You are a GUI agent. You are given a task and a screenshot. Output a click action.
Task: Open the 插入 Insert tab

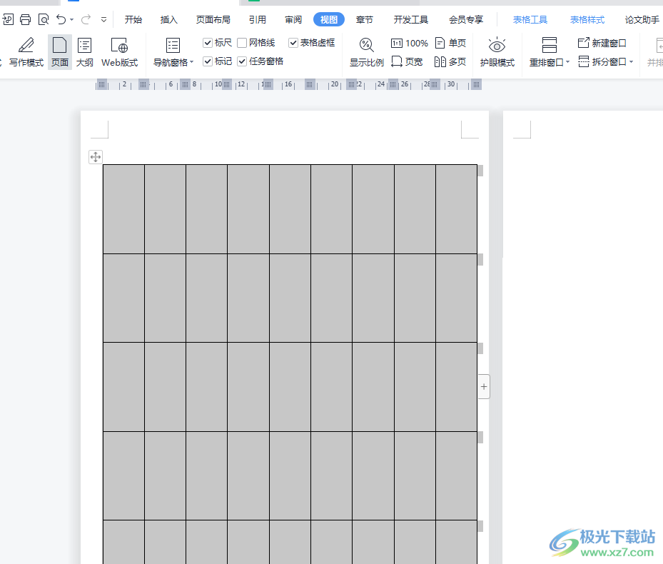coord(168,19)
